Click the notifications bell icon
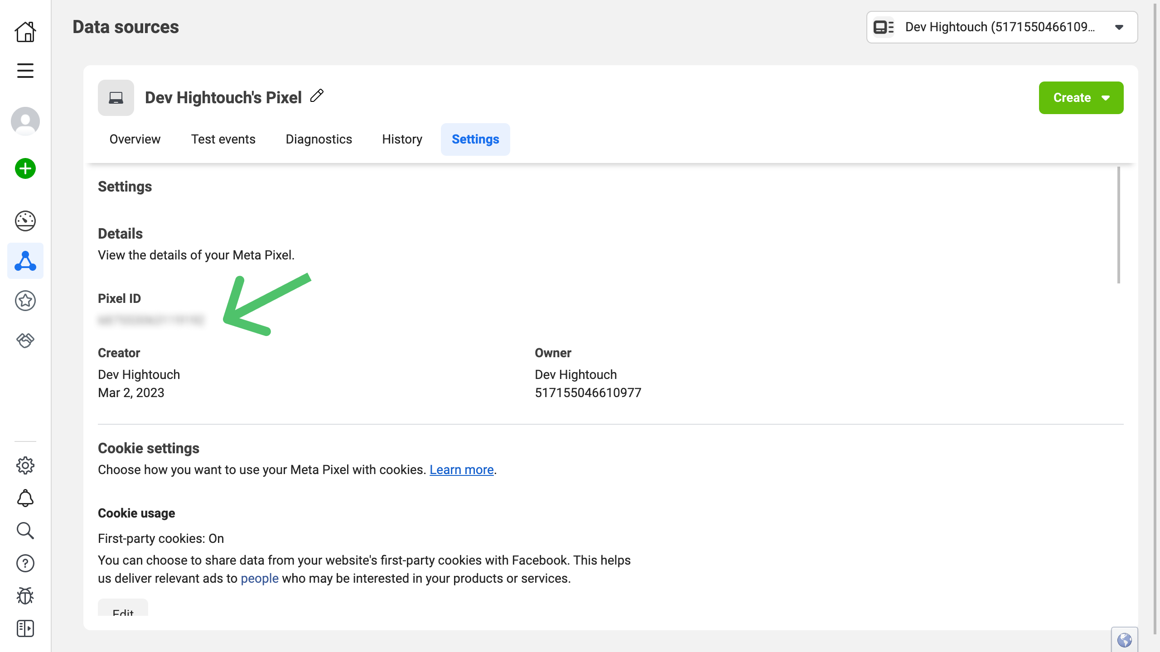 tap(25, 499)
